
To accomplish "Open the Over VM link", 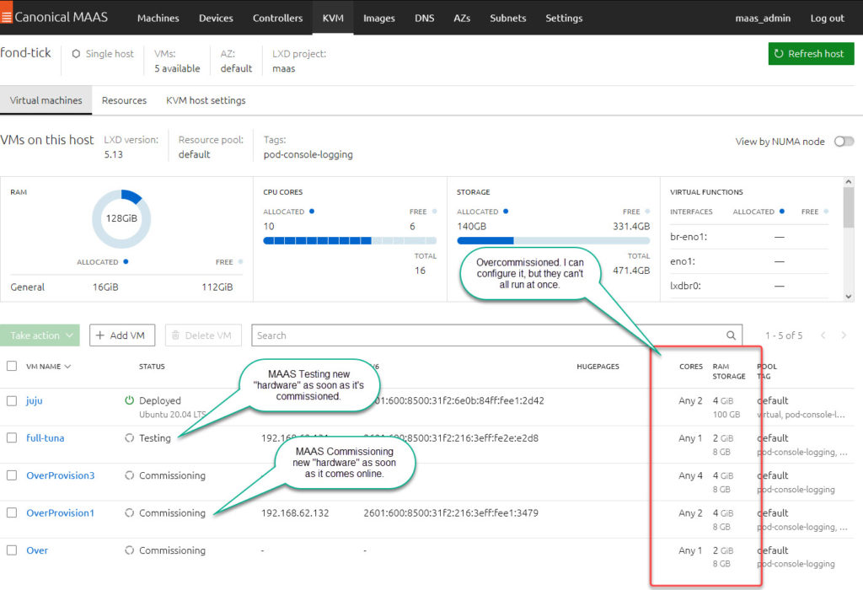I will (x=37, y=550).
